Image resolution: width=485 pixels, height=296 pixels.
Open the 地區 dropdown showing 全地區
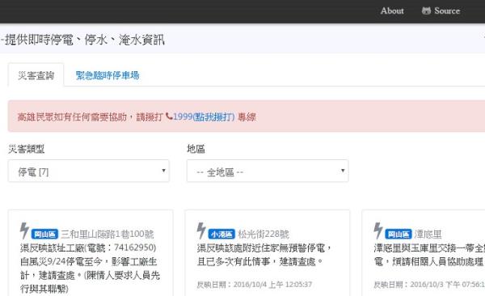point(268,171)
